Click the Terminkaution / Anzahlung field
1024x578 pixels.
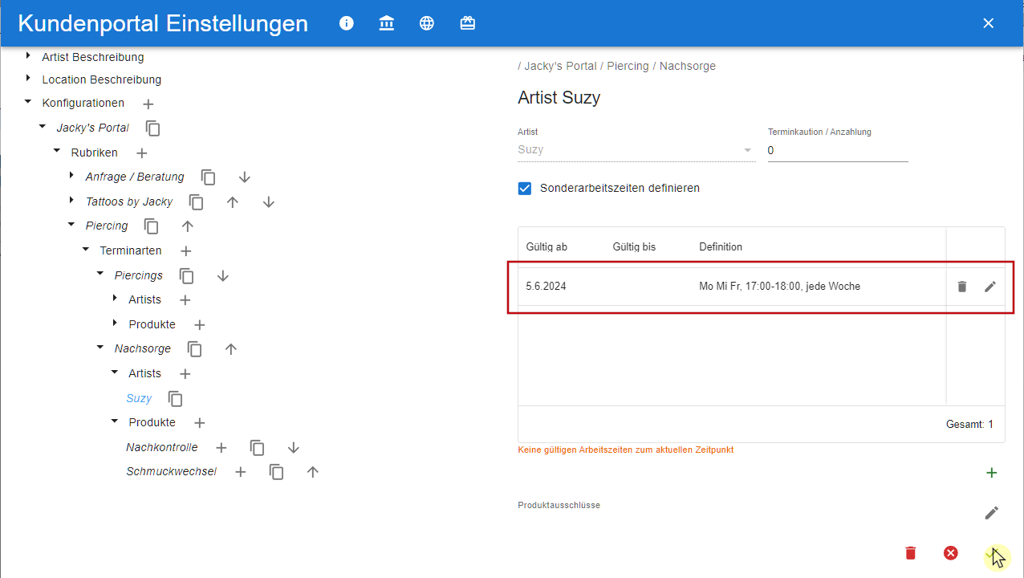click(838, 150)
